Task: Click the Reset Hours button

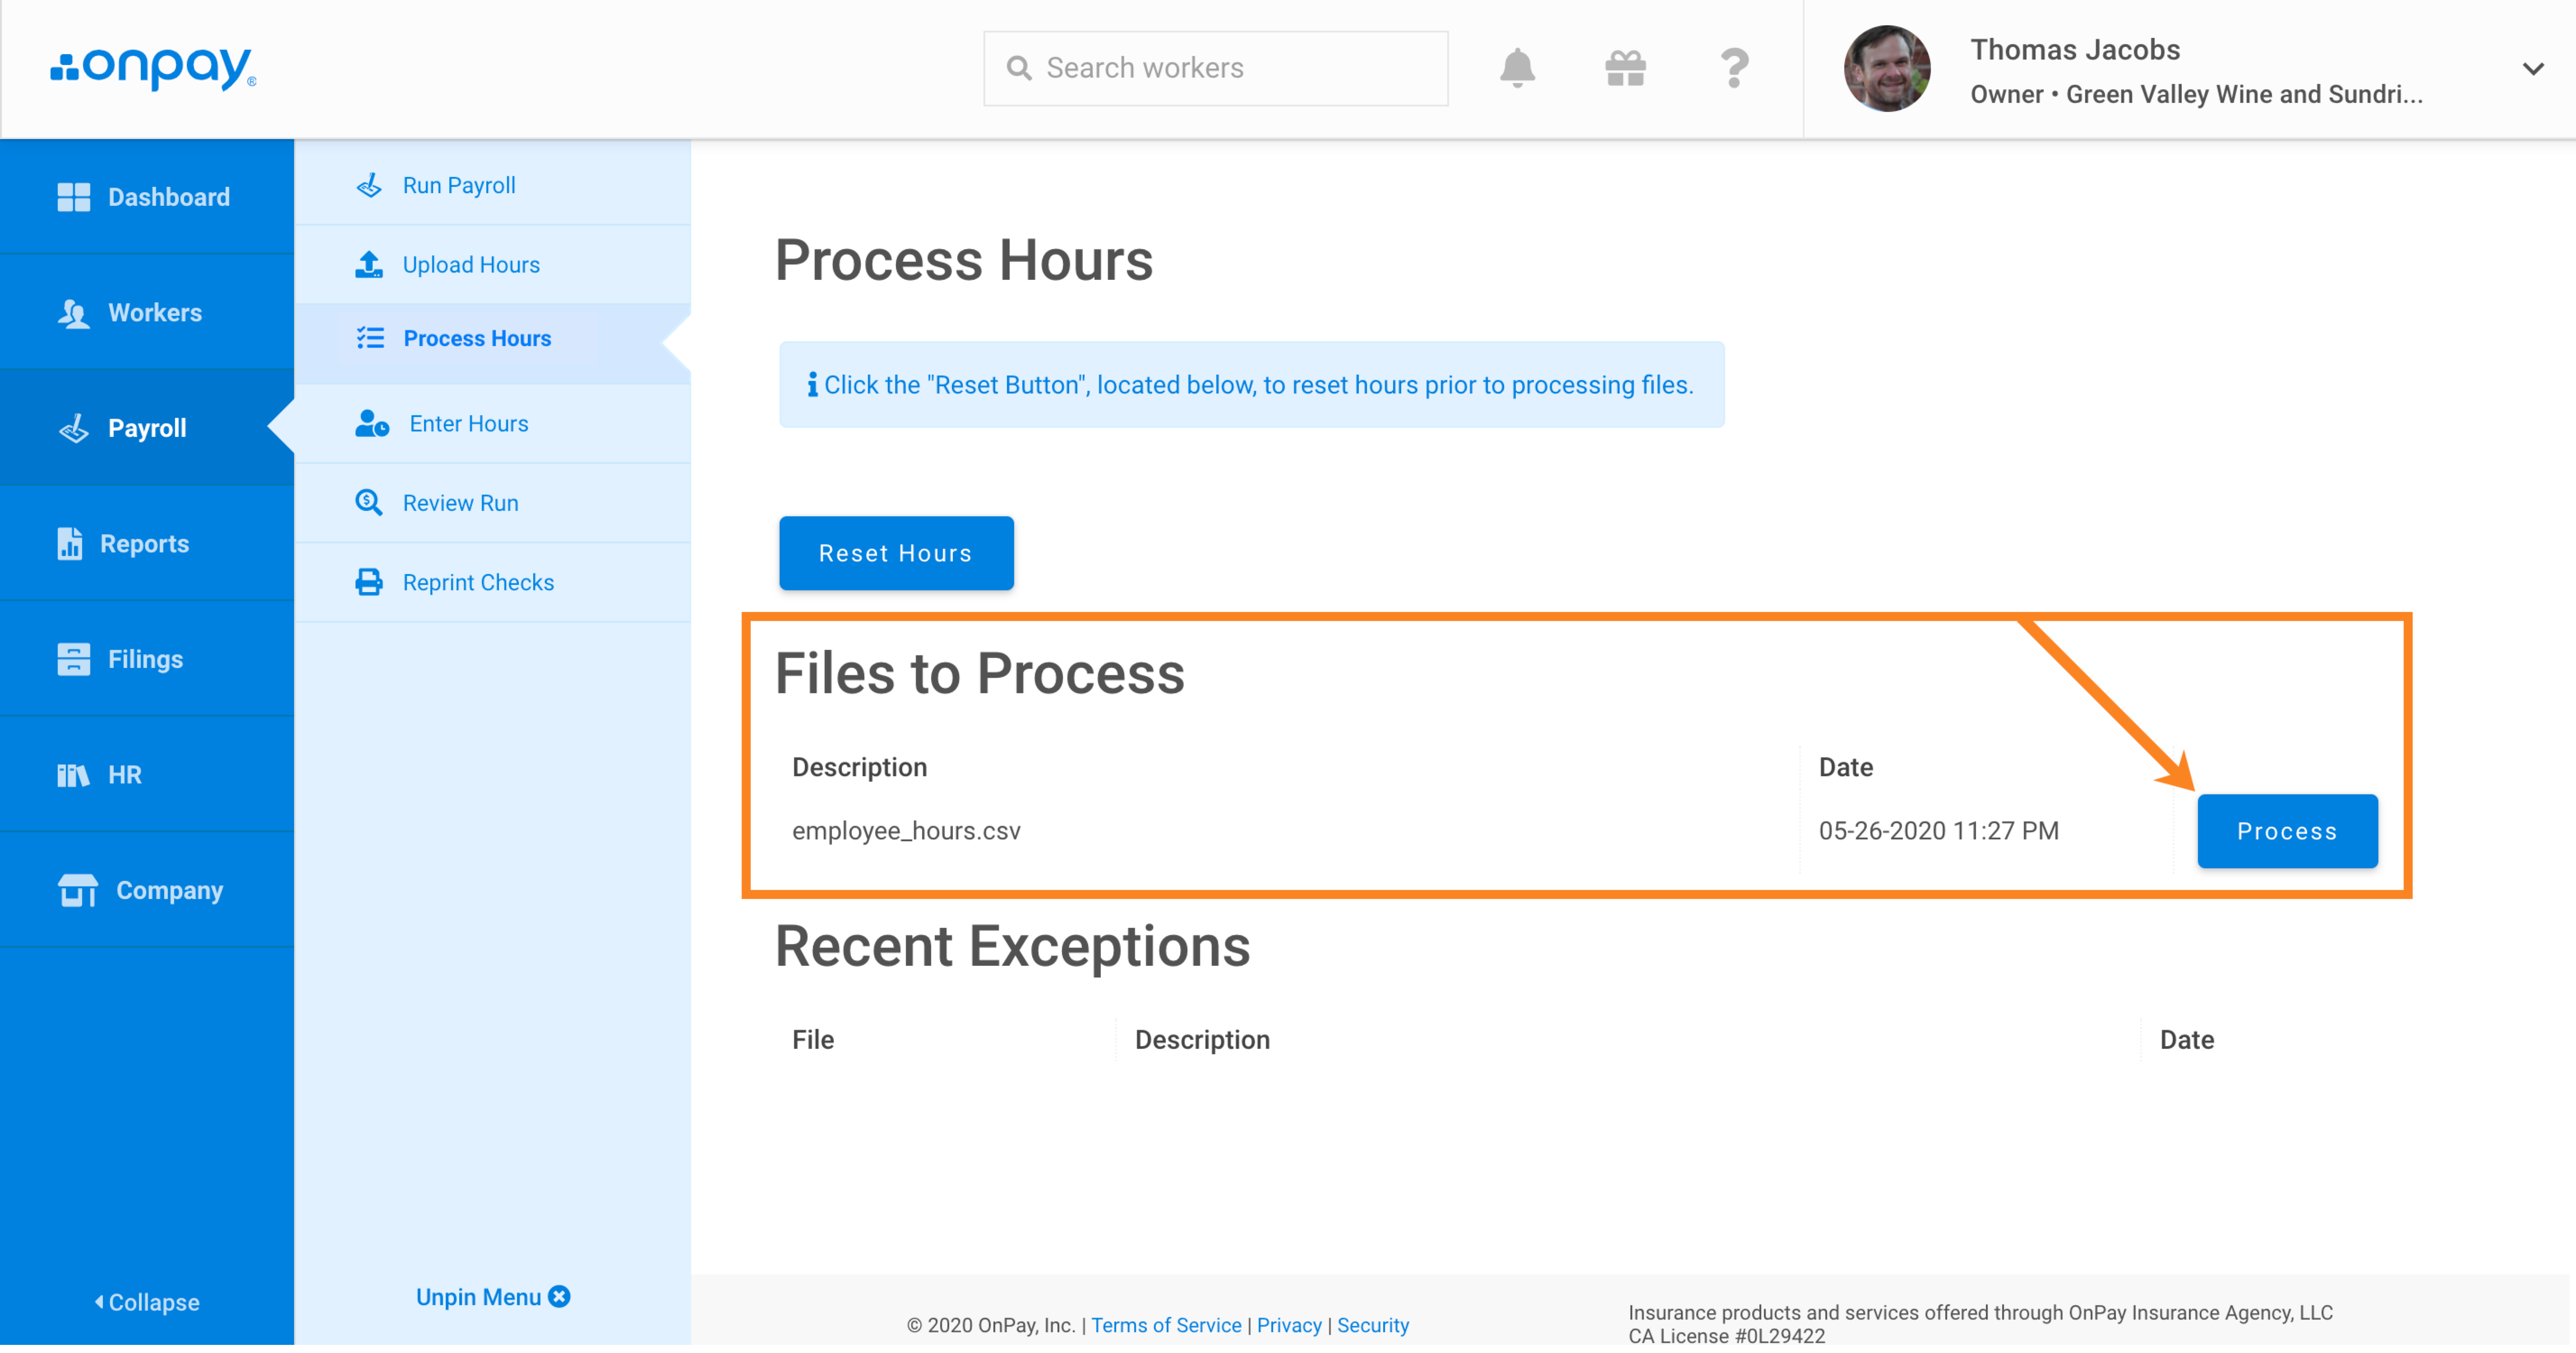Action: pyautogui.click(x=896, y=553)
